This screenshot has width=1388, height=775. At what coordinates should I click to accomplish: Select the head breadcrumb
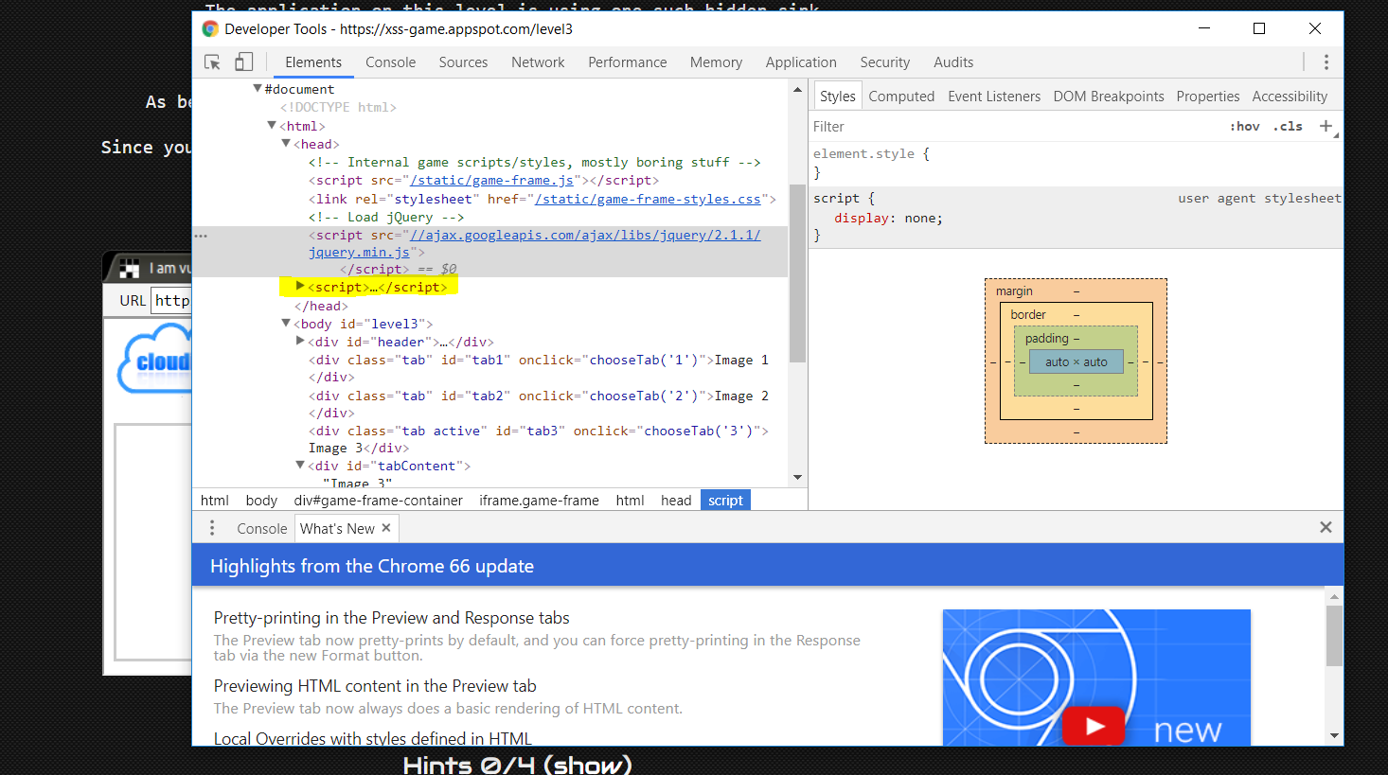tap(676, 501)
